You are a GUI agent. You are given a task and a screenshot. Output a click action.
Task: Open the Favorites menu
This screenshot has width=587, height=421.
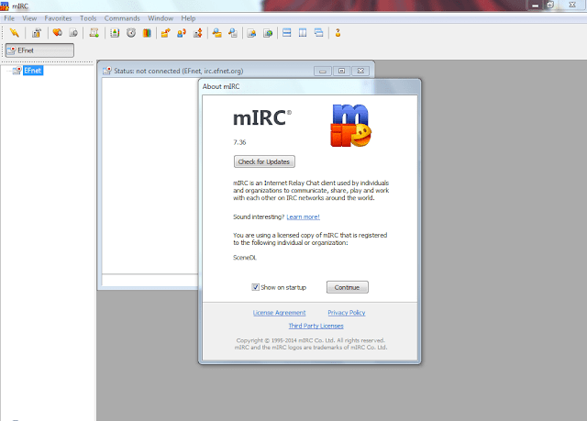coord(58,18)
